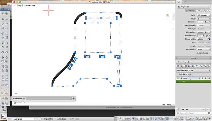Open Layers panel display settings menu

[x=208, y=109]
